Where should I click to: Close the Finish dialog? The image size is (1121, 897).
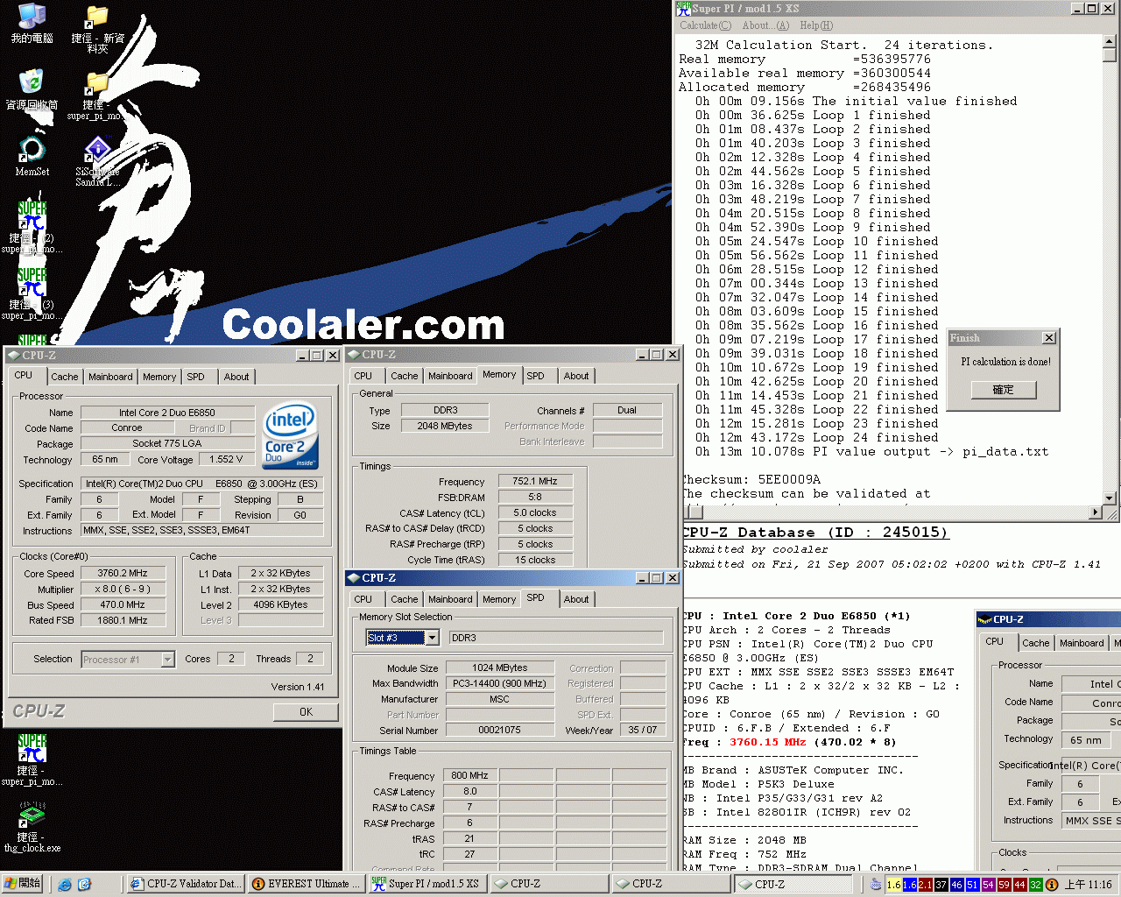(1049, 338)
